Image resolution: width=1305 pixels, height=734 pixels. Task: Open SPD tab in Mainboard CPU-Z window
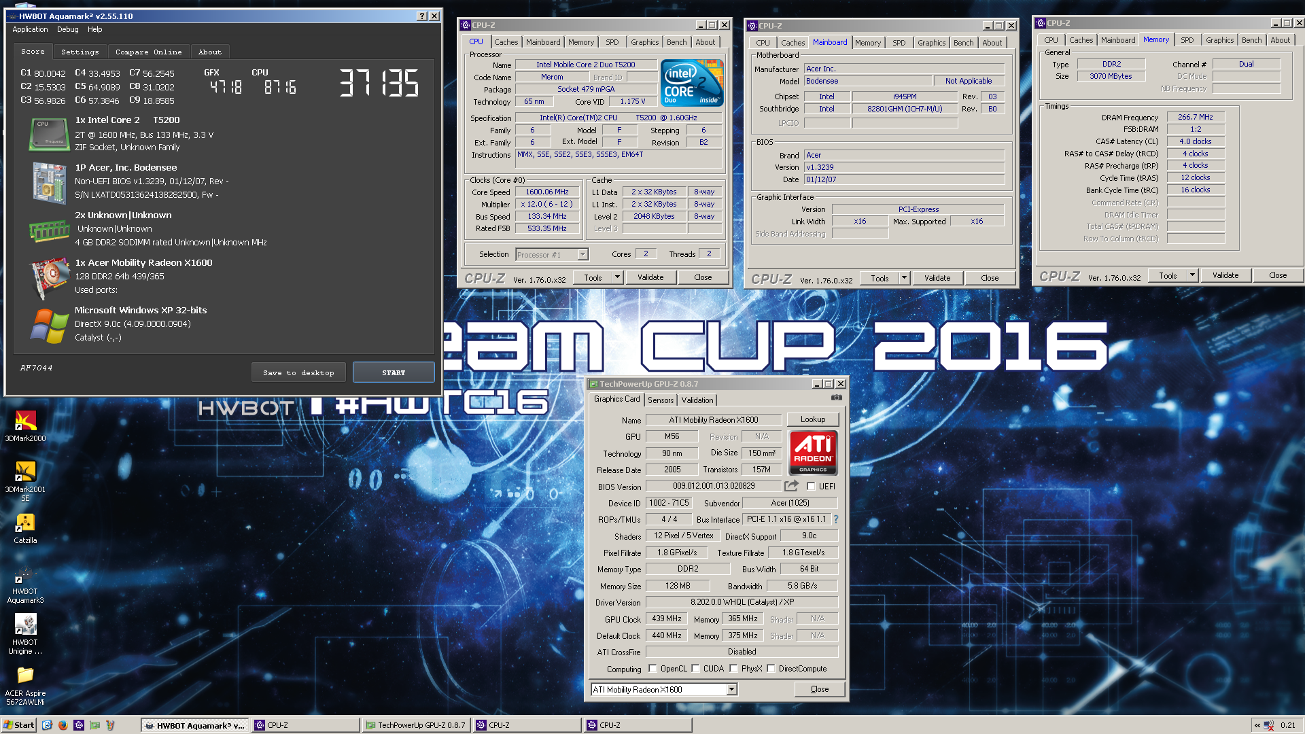[x=899, y=43]
